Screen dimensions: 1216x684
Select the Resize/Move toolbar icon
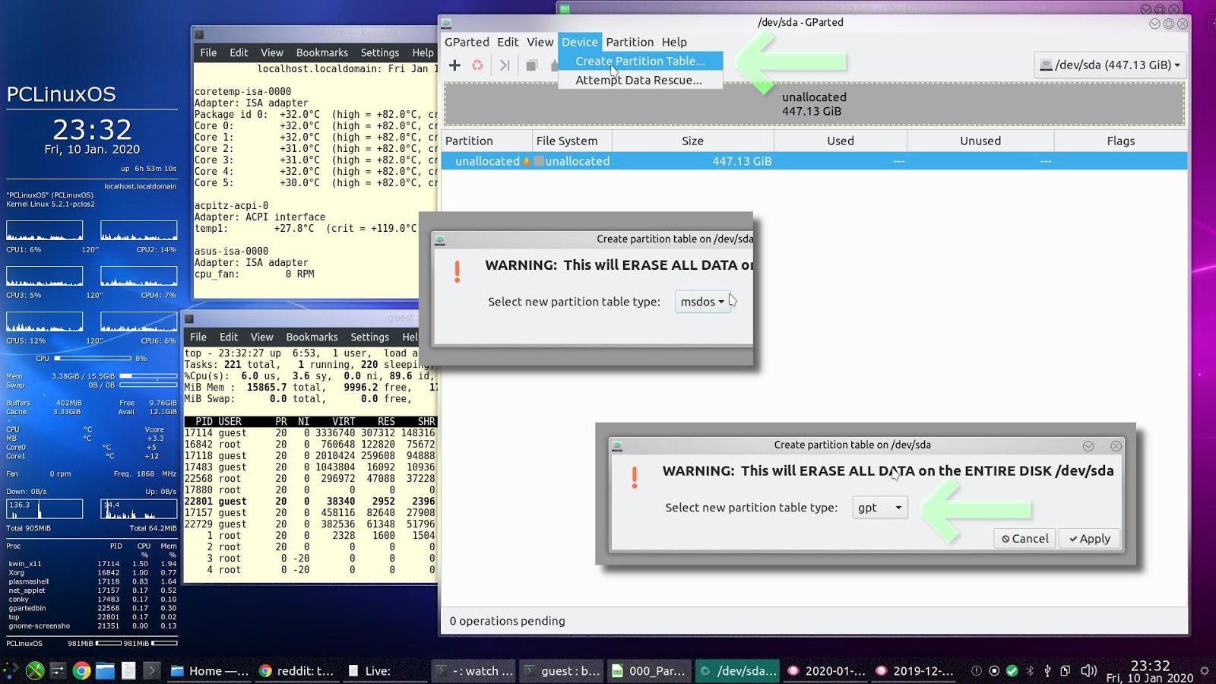click(x=504, y=65)
